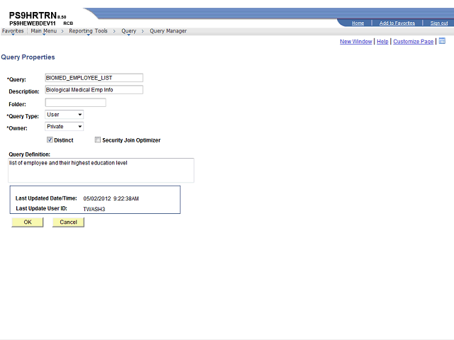Viewport: 454px width, 340px height.
Task: Click the page personalization icon beside Customize Page
Action: coord(442,41)
